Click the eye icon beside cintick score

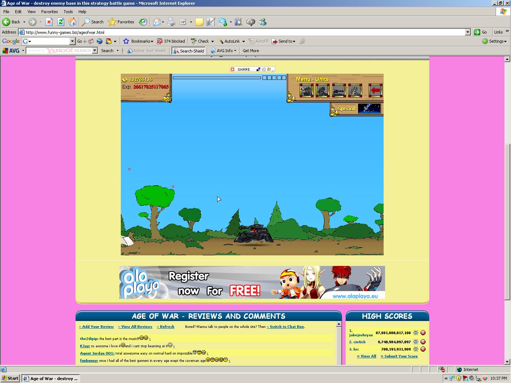416,342
